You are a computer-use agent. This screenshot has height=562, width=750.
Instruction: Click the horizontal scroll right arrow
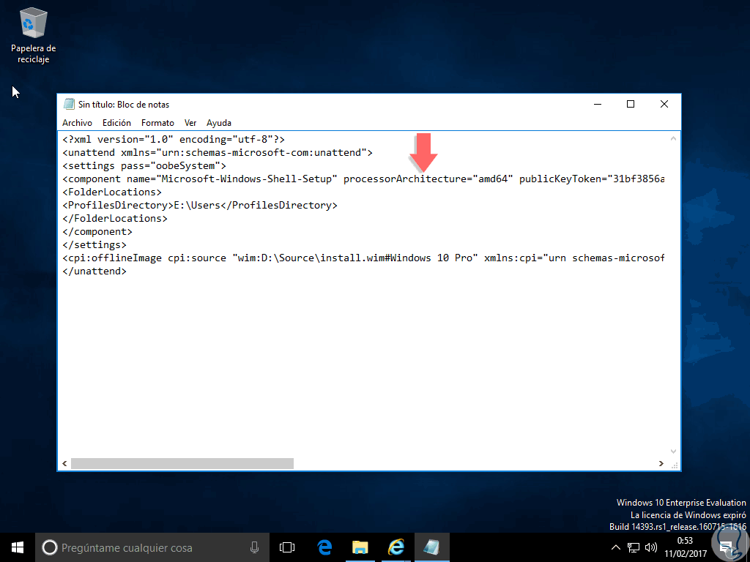(x=661, y=463)
